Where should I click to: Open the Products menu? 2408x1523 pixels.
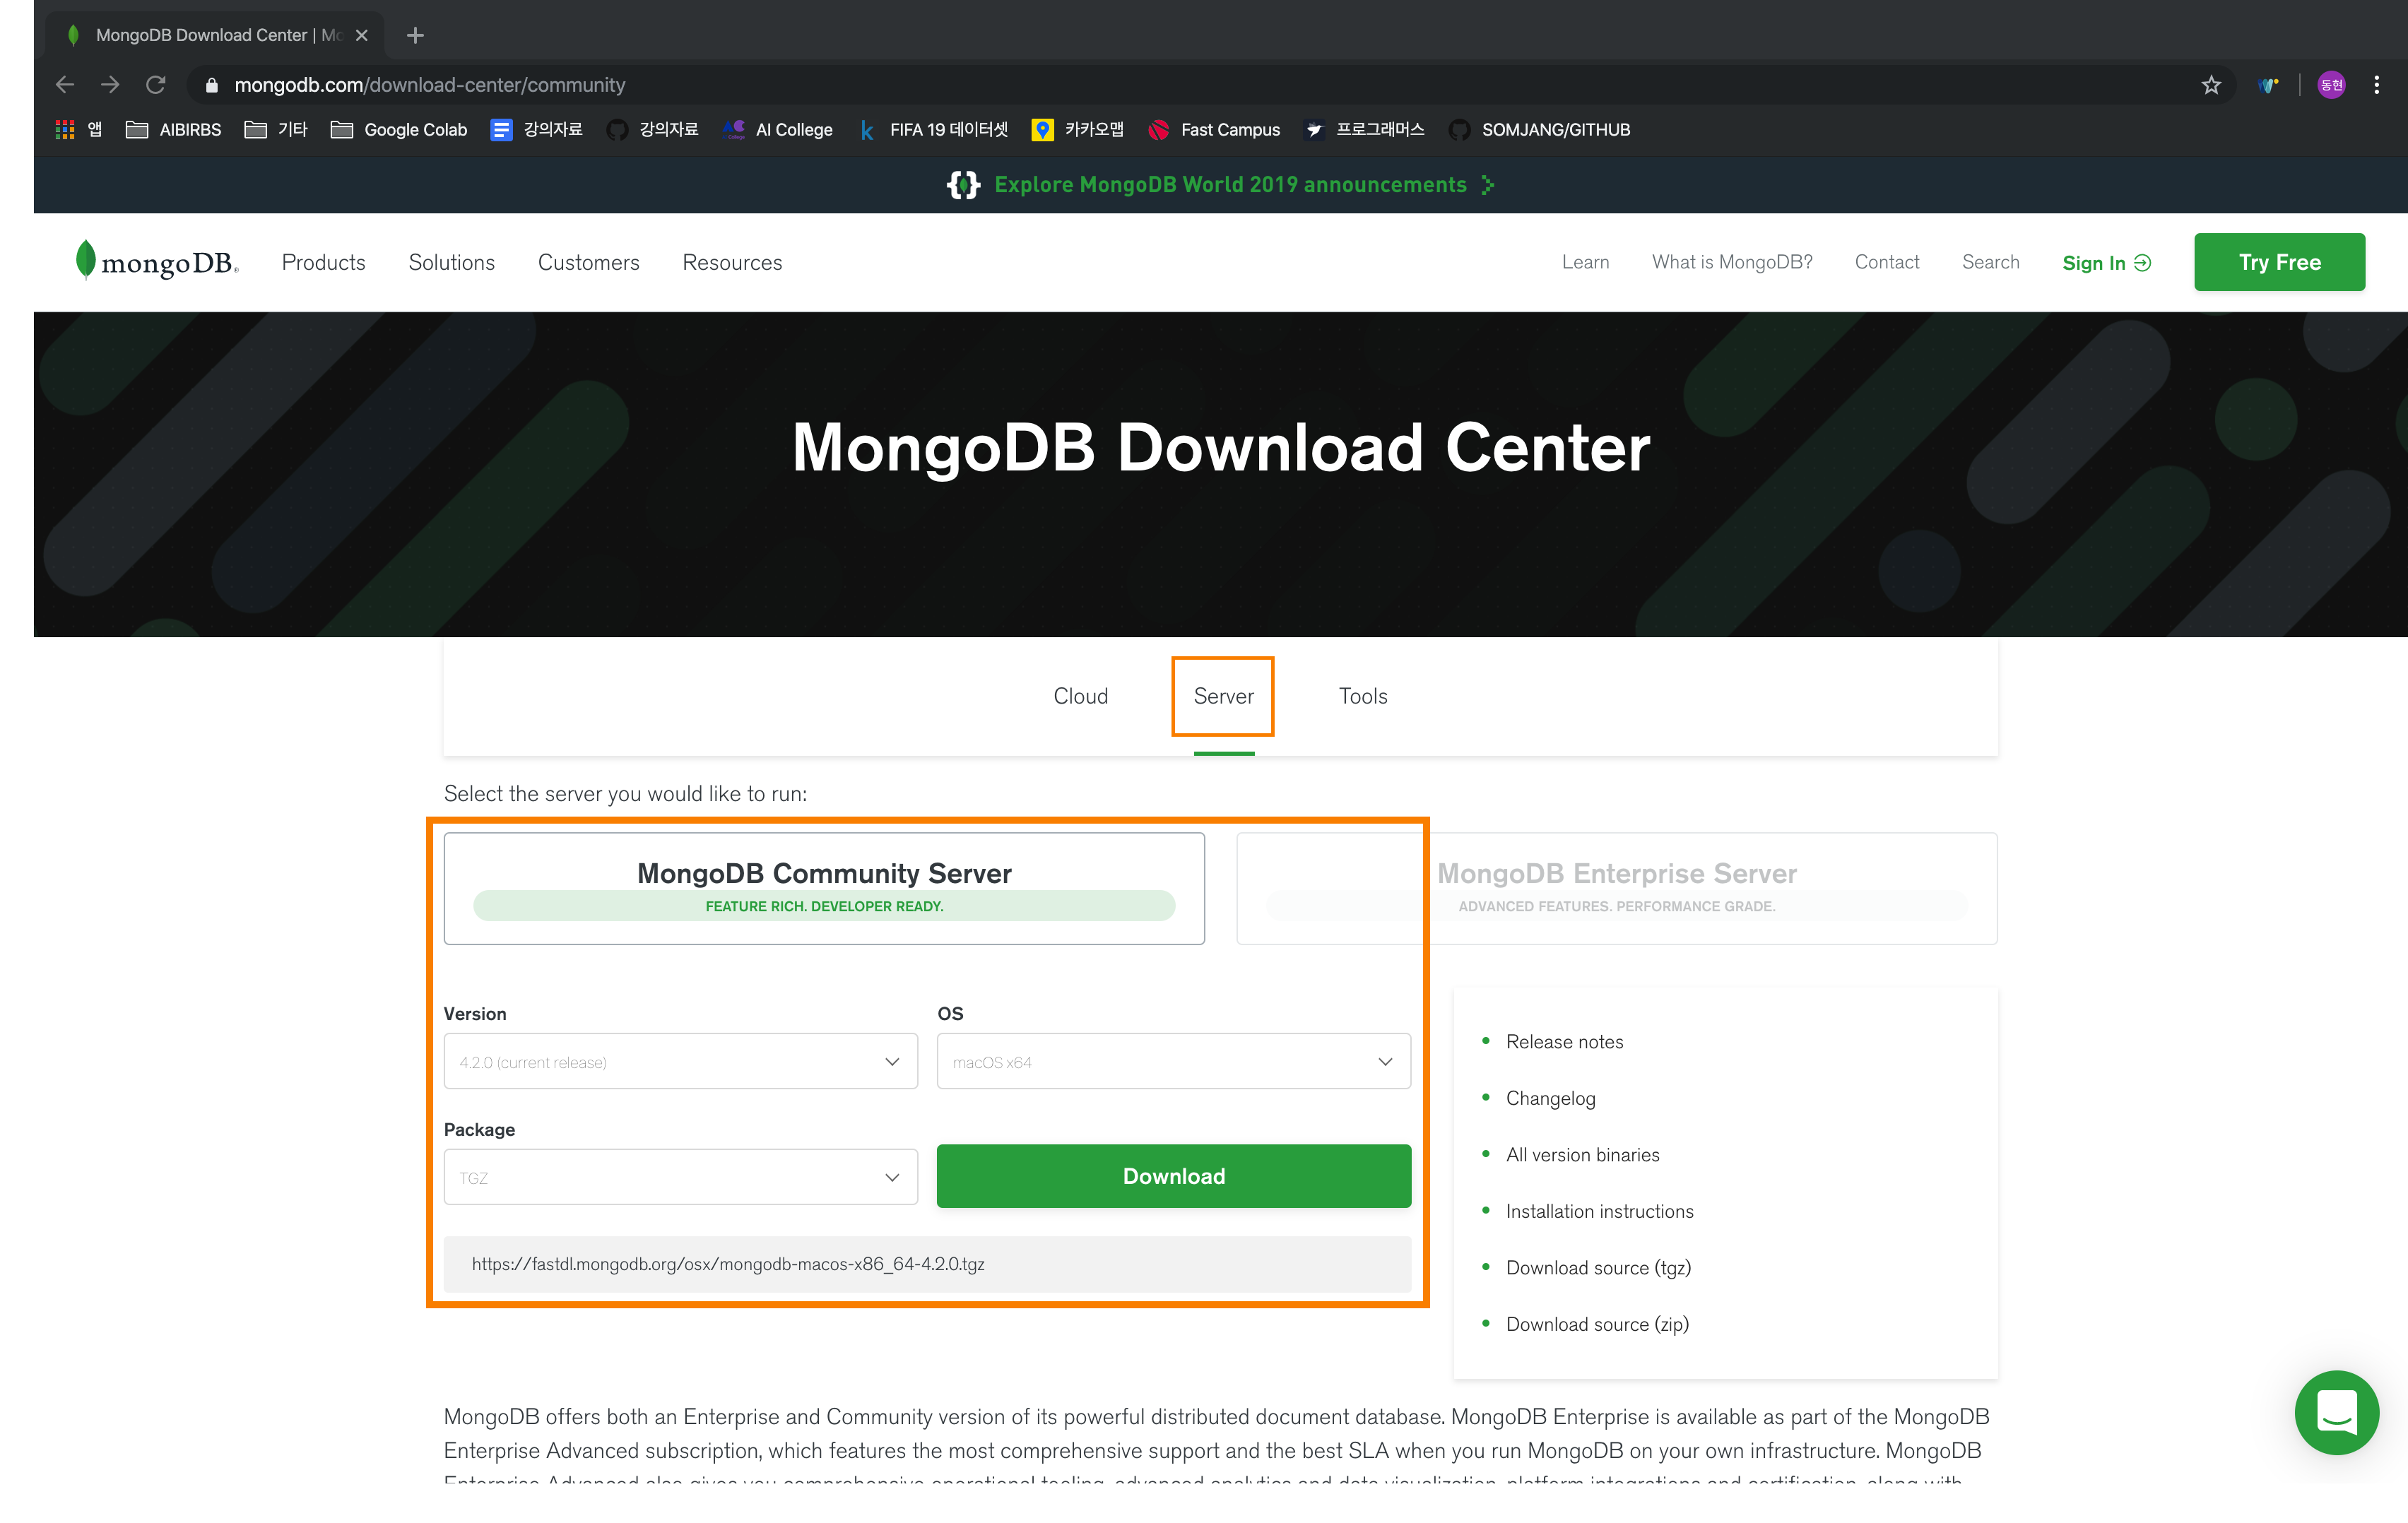323,262
